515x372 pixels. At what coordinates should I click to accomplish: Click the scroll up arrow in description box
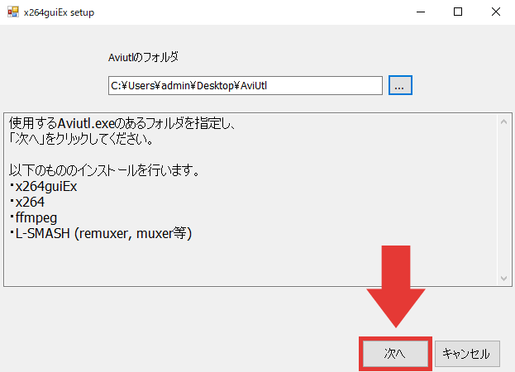pos(503,122)
